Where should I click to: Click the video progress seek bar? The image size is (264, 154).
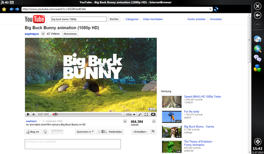click(88, 114)
